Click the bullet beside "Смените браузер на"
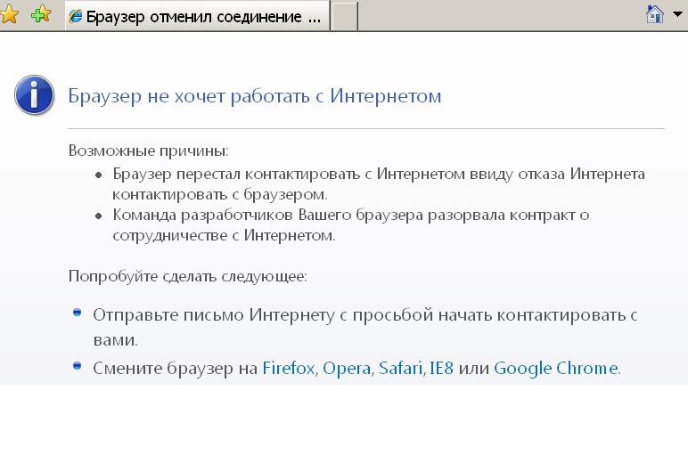688x456 pixels. point(78,365)
